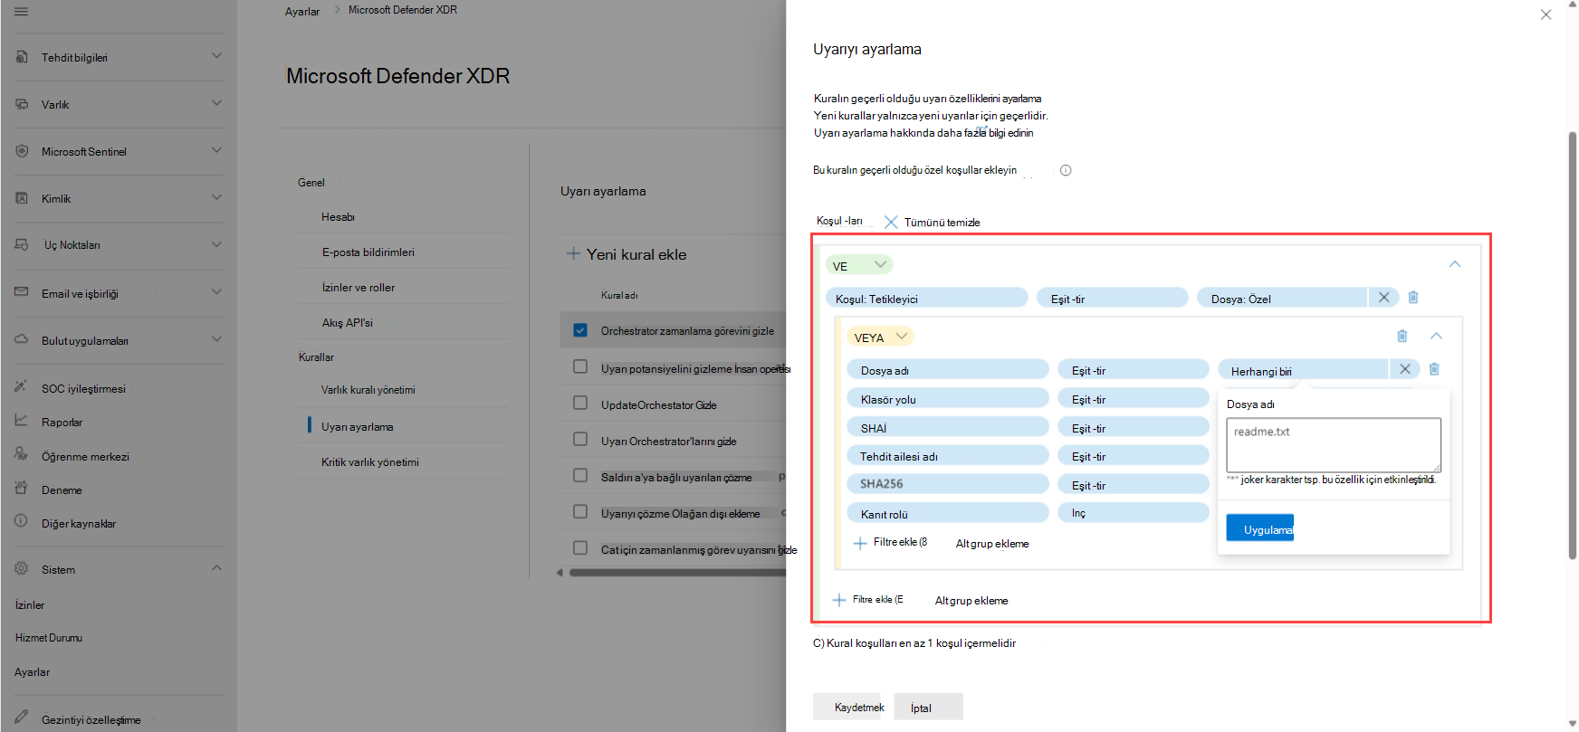
Task: Click the Gezintiyi özelleştirme pencil icon
Action: (x=21, y=718)
